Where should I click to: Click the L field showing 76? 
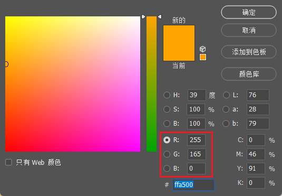point(258,95)
